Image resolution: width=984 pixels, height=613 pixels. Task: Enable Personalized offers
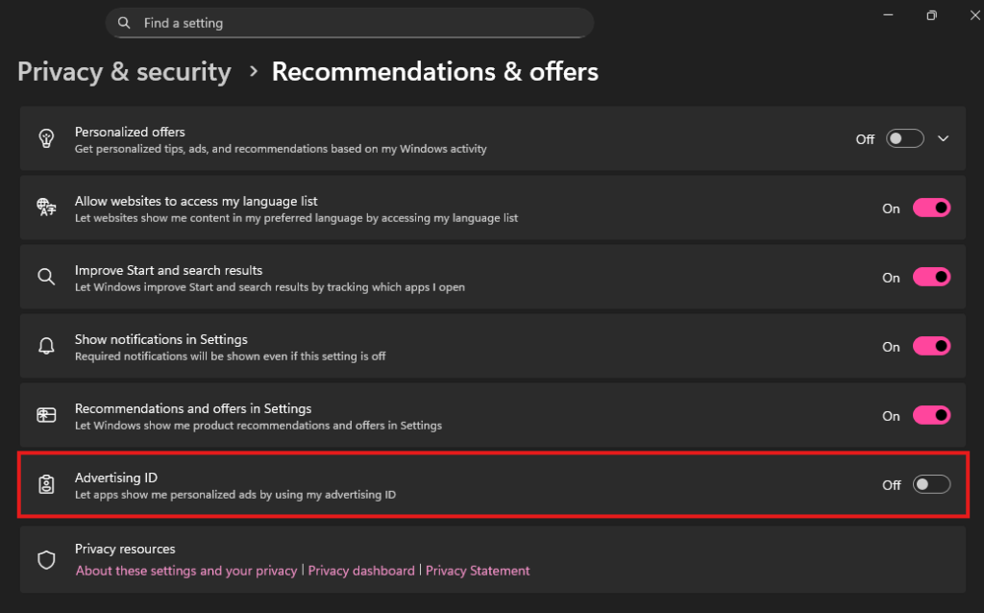[904, 138]
